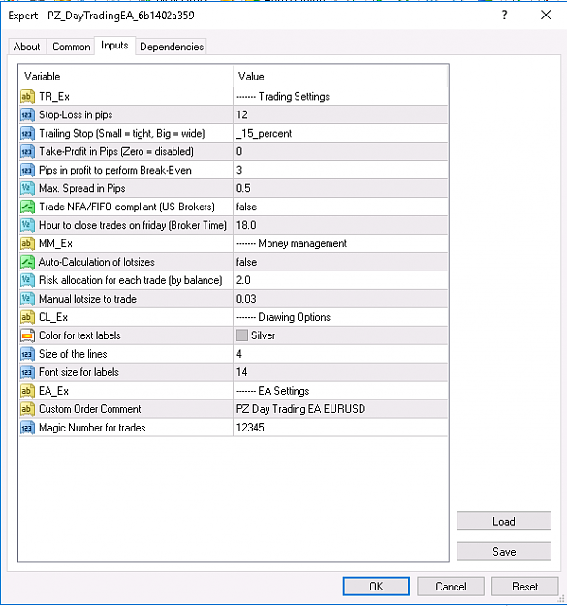Image resolution: width=567 pixels, height=606 pixels.
Task: Click the icon beside Manual lotsize to trade
Action: 27,299
